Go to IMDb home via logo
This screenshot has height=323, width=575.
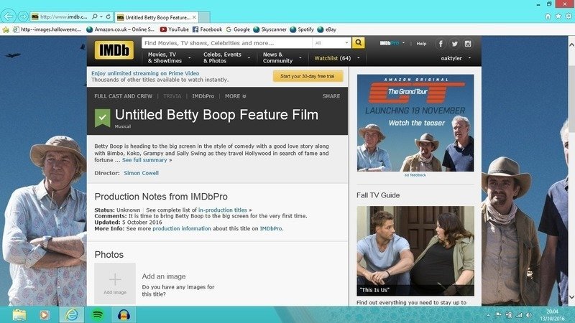click(114, 50)
